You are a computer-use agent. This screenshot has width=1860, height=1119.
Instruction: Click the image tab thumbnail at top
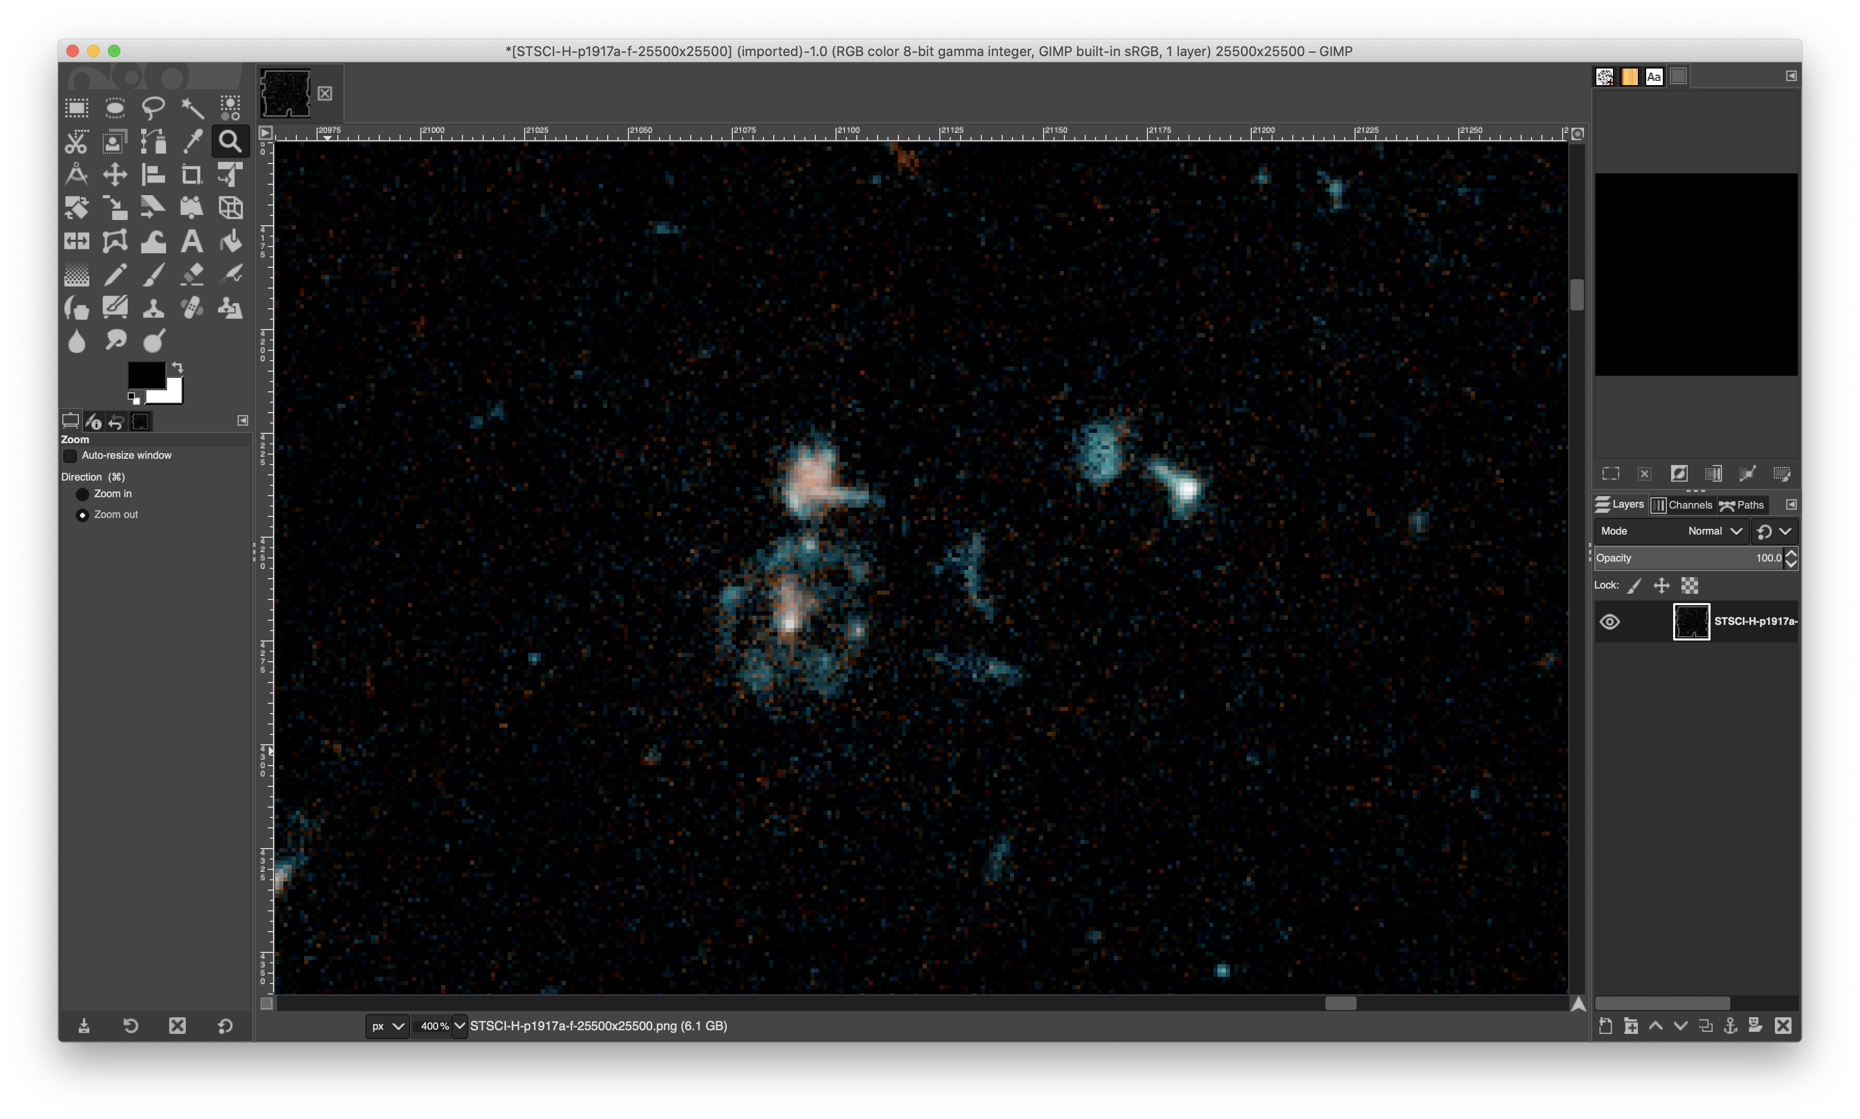[285, 93]
